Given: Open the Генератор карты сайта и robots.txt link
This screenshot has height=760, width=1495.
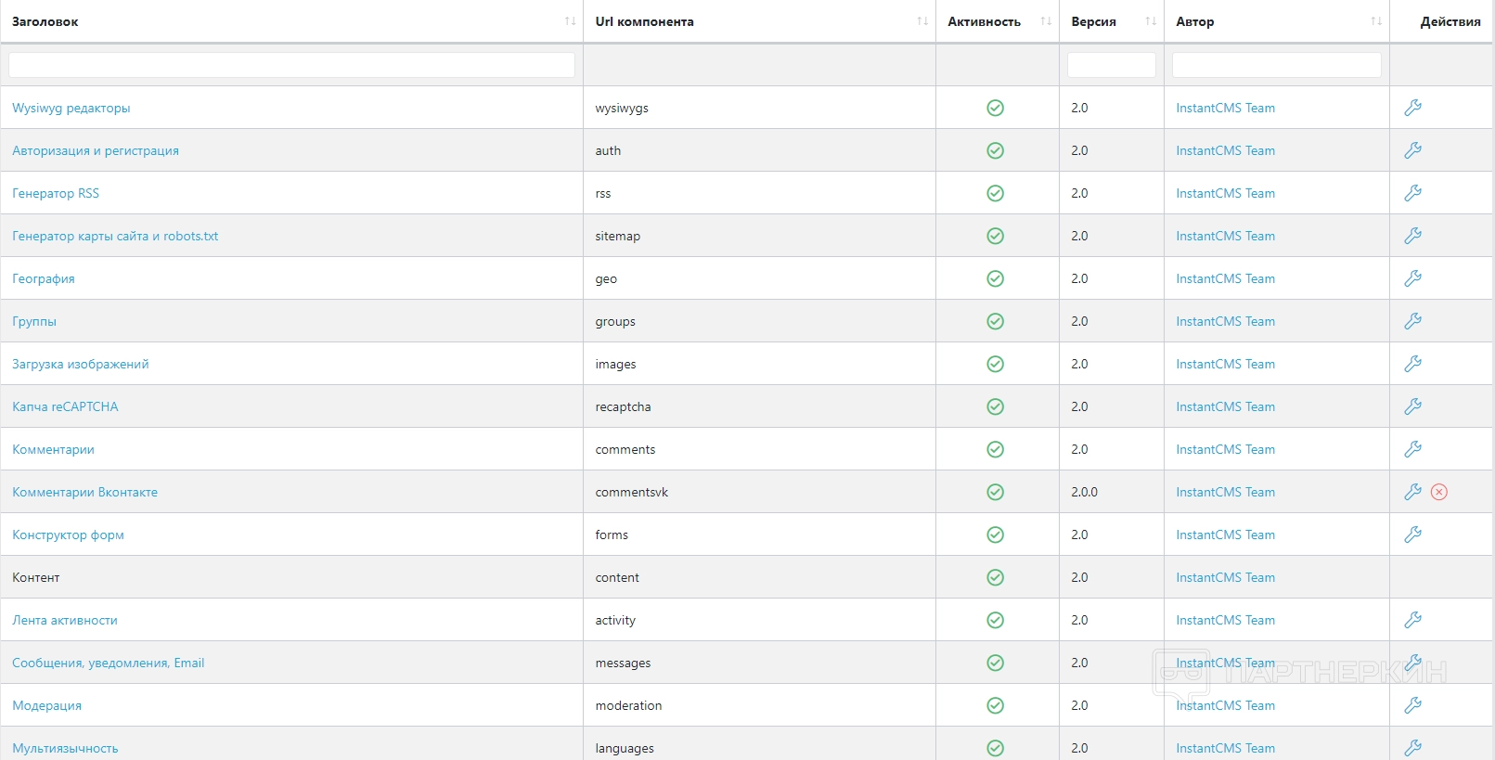Looking at the screenshot, I should [x=115, y=236].
